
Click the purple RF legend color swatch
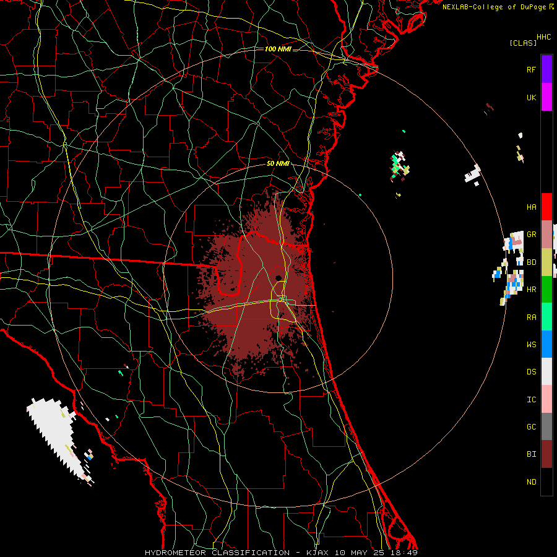click(546, 69)
